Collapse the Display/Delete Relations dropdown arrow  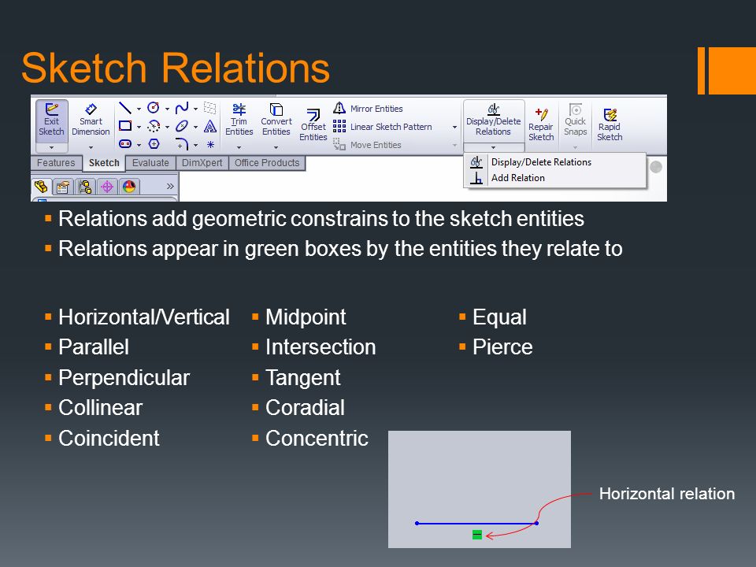[493, 147]
